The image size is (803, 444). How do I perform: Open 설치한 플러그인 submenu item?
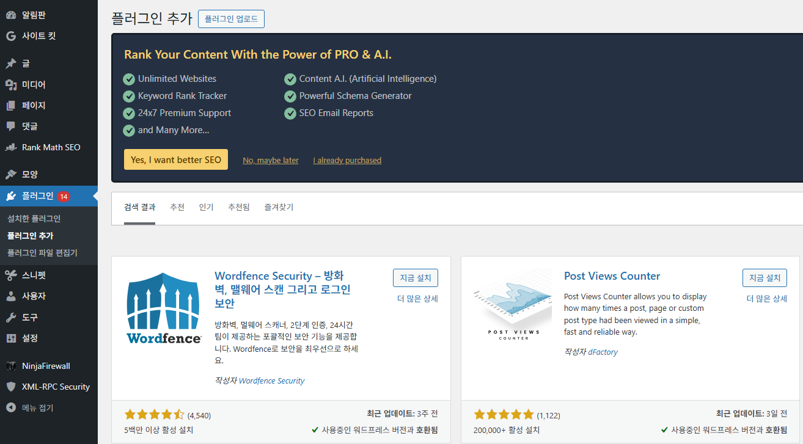pos(34,219)
